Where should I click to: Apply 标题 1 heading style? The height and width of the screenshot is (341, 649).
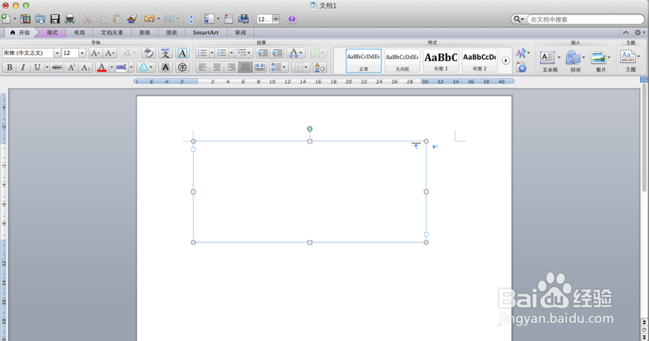tap(441, 60)
